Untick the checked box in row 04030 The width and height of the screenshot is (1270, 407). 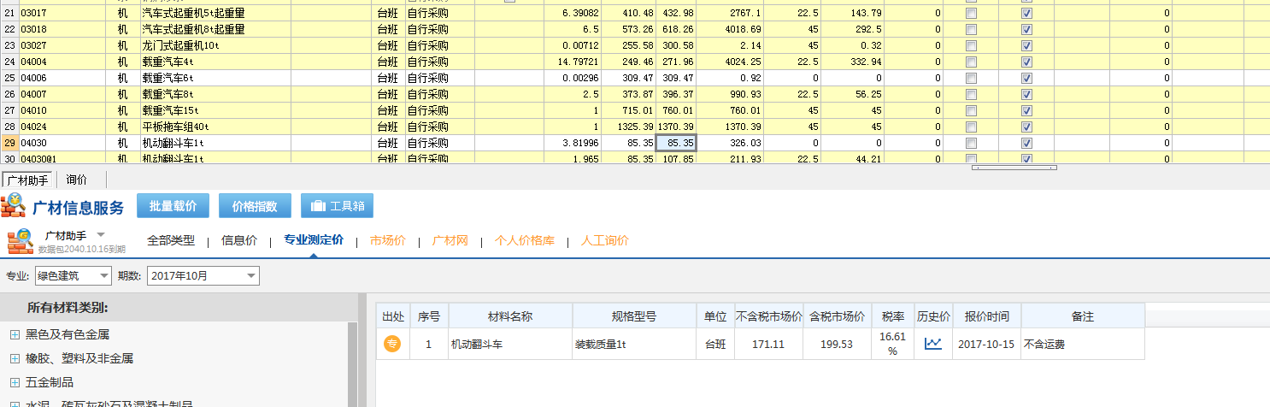[x=1026, y=143]
